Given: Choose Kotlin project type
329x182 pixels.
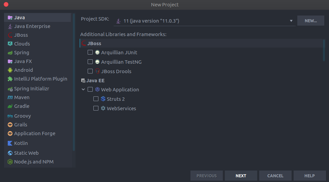Looking at the screenshot, I should point(37,143).
